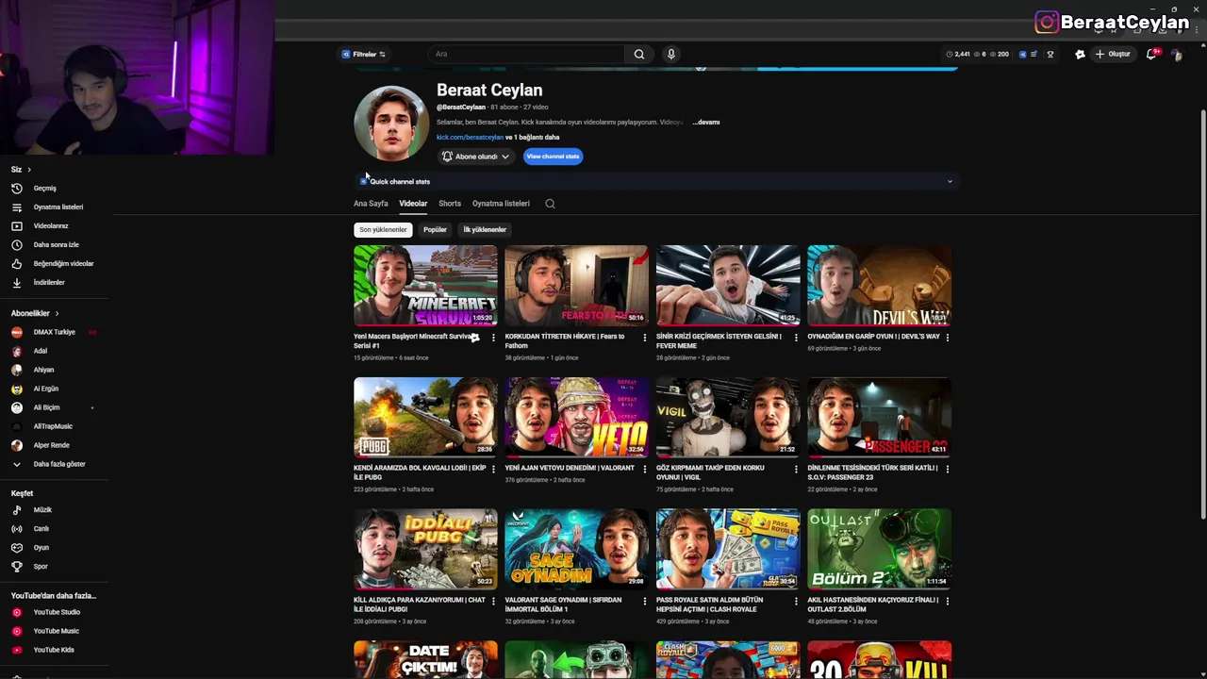1207x679 pixels.
Task: Open the notifications bell
Action: [x=1151, y=55]
